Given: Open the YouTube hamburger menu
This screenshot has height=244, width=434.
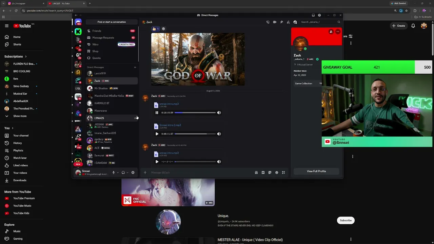Looking at the screenshot, I should coord(6,26).
